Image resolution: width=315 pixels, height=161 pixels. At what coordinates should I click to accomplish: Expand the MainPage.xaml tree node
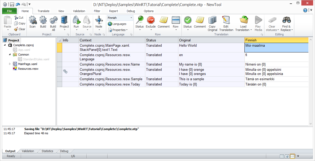[x=10, y=64]
